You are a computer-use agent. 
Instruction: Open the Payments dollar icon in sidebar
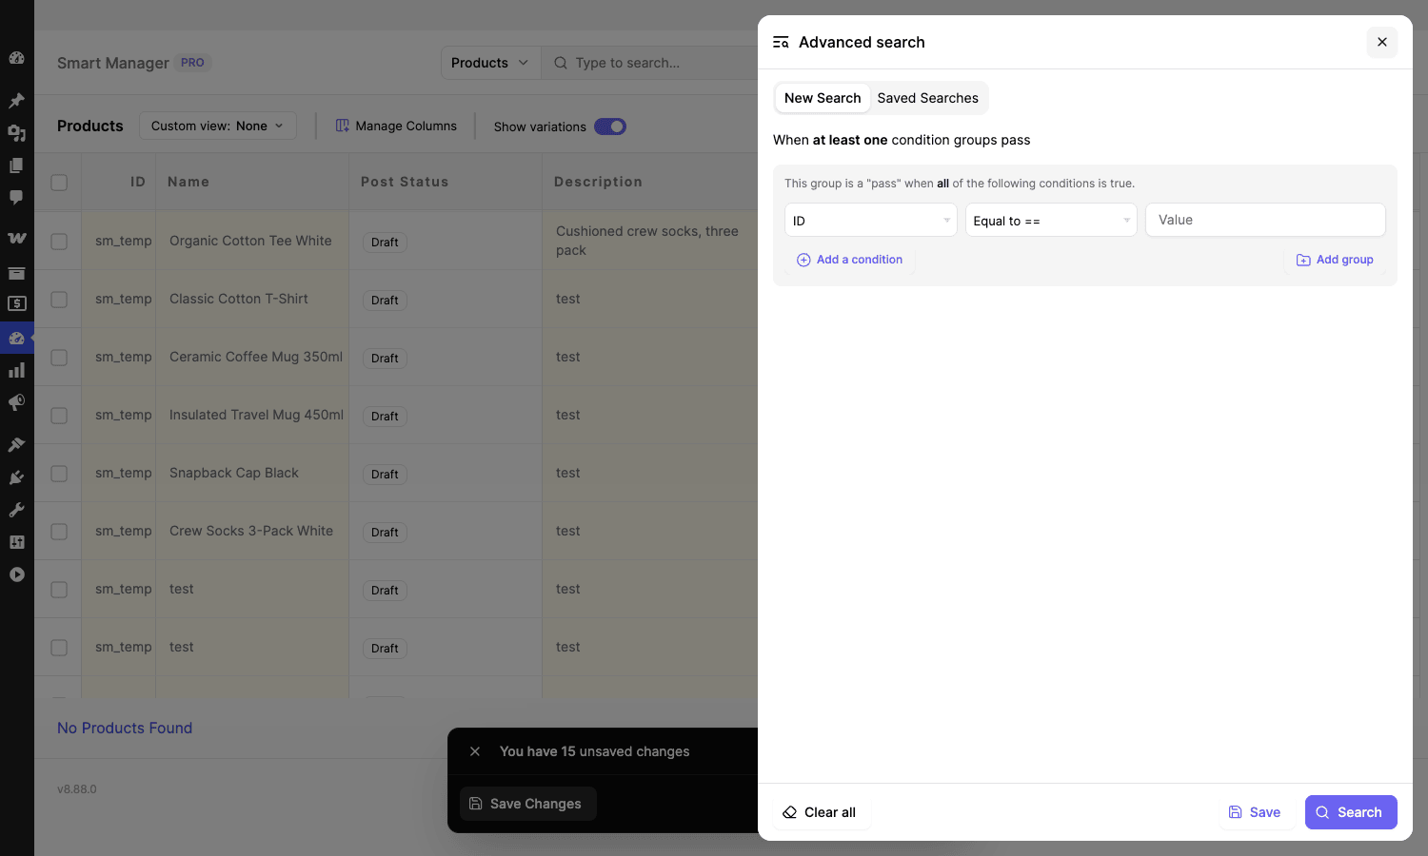[16, 304]
